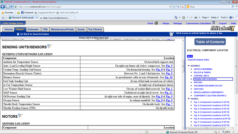Click the Table of Contents button
The width and height of the screenshot is (238, 134).
tap(210, 42)
